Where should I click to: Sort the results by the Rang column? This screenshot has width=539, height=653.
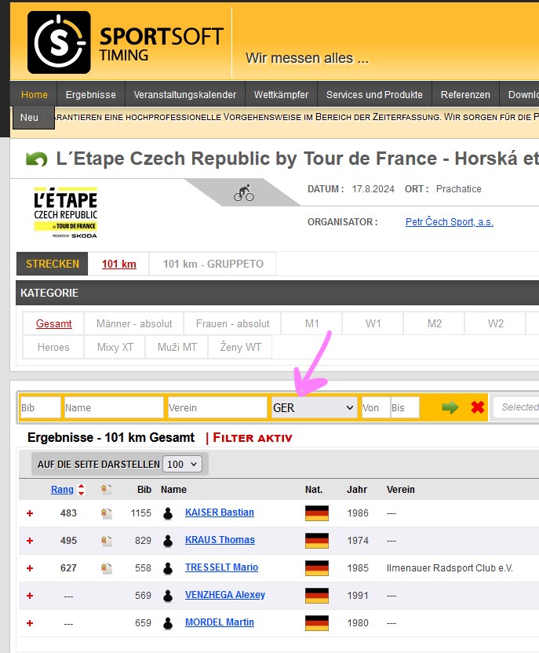pos(62,490)
